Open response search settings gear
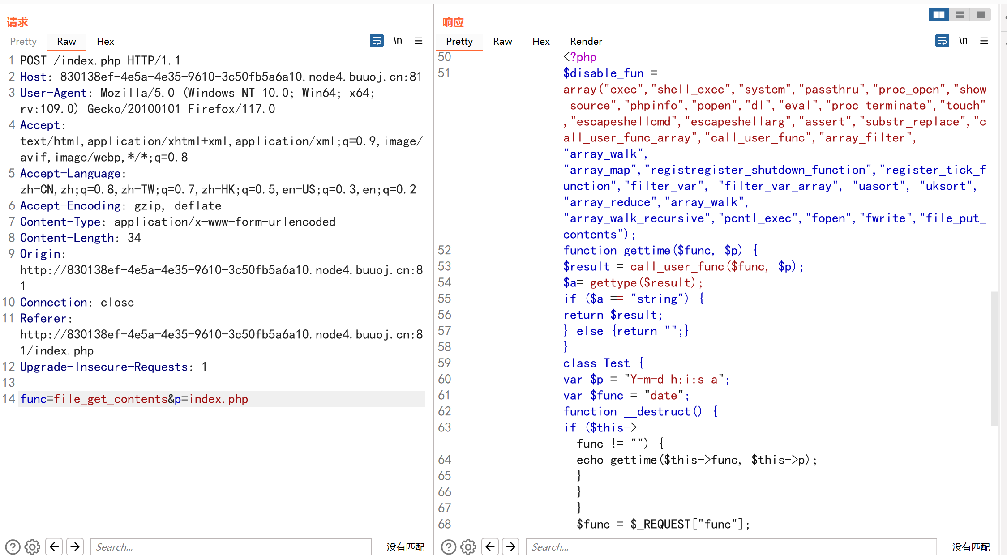 [x=468, y=546]
